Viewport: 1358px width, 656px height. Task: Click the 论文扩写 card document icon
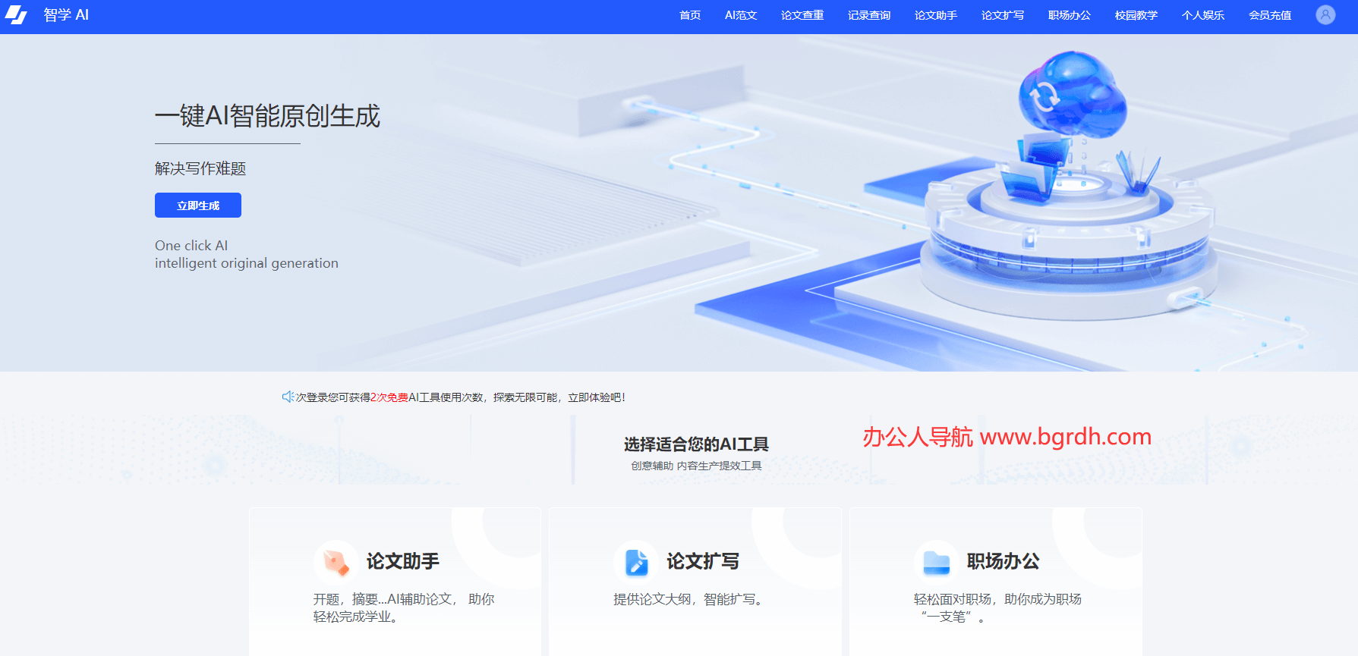635,562
